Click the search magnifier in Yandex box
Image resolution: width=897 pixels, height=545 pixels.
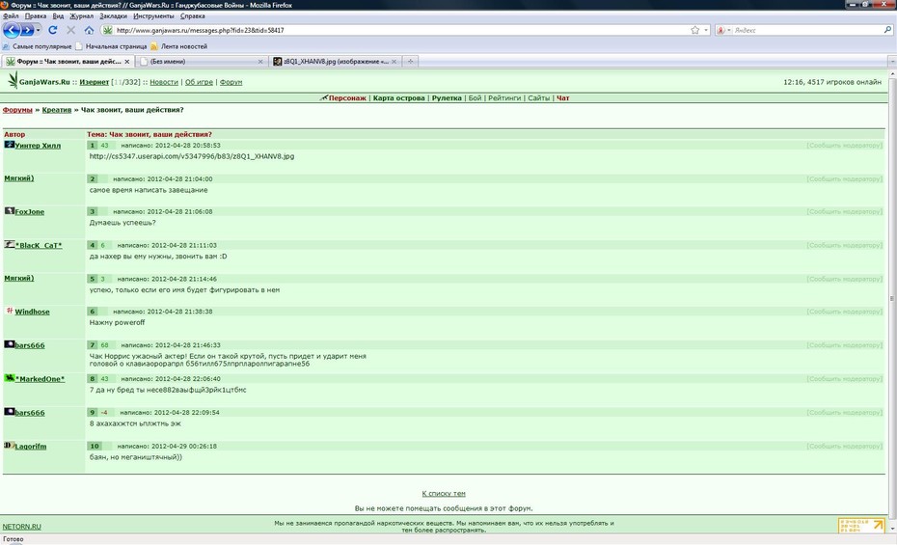tap(888, 30)
